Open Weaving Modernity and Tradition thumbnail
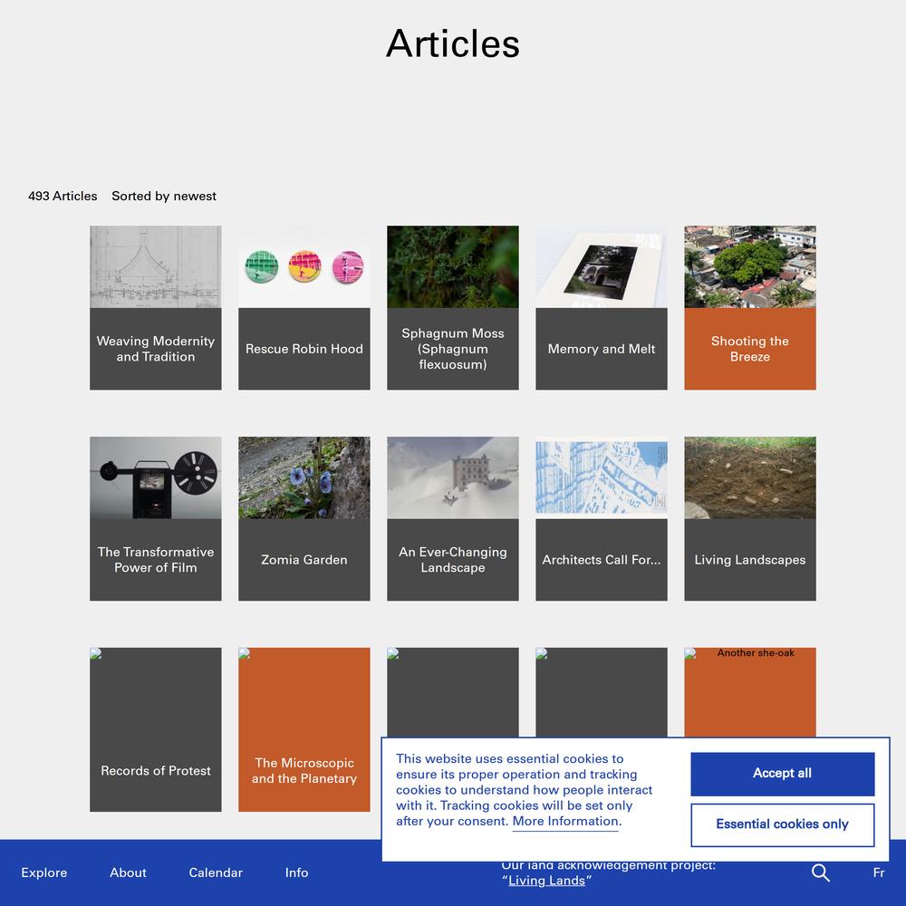906x906 pixels. pyautogui.click(x=156, y=266)
